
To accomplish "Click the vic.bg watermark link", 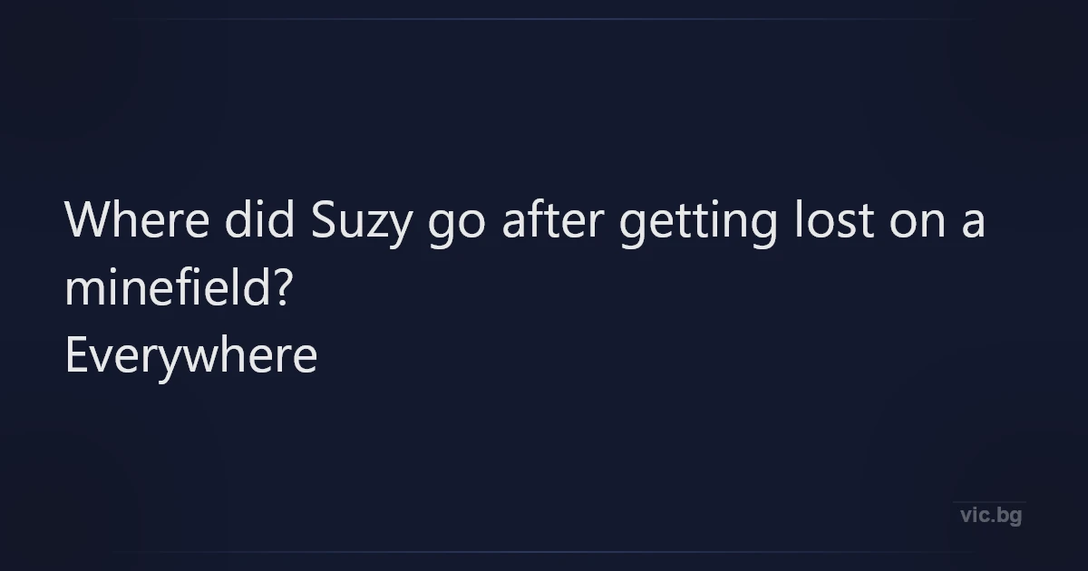I will point(991,516).
